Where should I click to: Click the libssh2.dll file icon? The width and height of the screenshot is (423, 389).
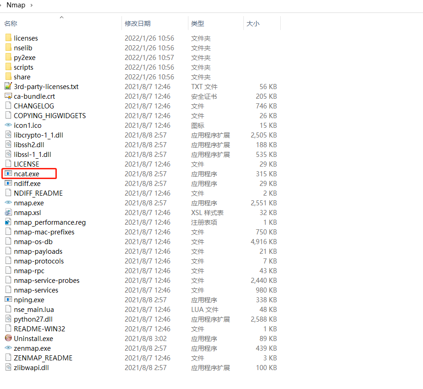8,144
